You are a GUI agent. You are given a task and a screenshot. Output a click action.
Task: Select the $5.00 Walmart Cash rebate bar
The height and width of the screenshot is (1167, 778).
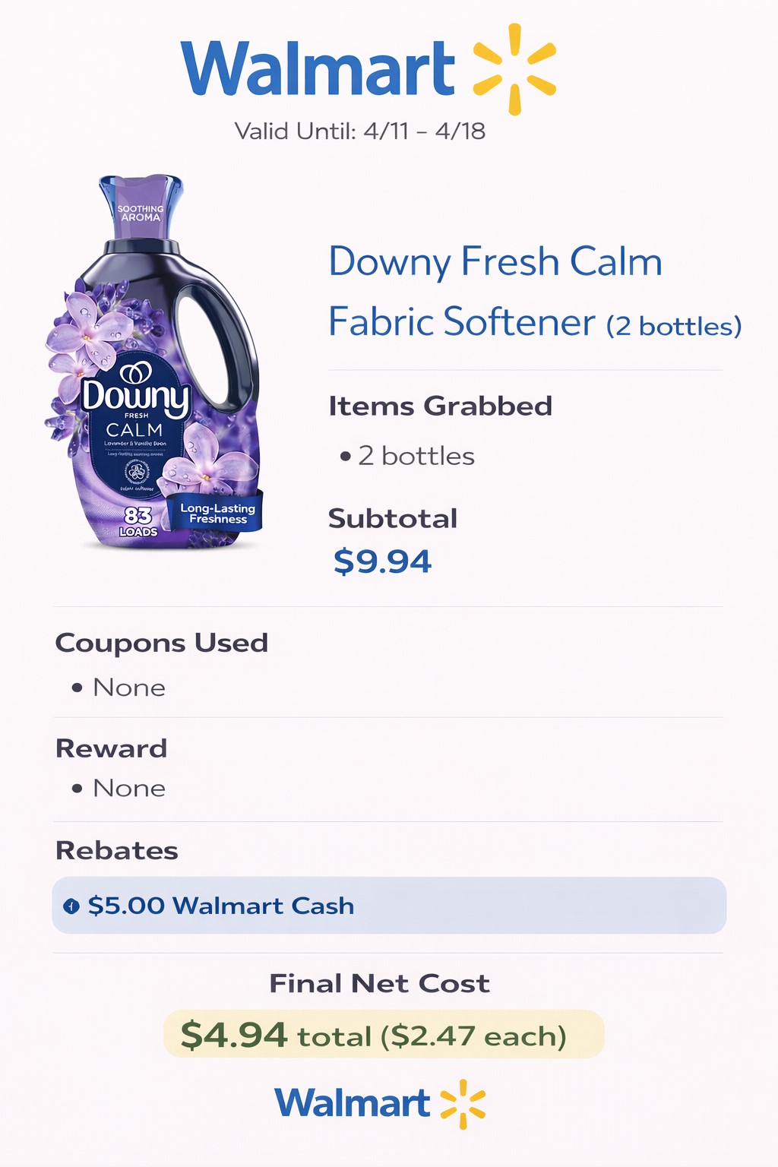pos(389,906)
